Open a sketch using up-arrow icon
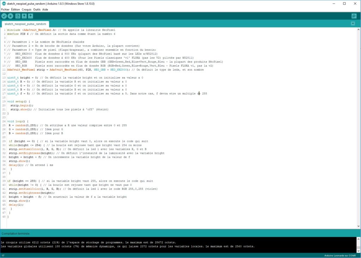Image resolution: width=361 pixels, height=258 pixels. pyautogui.click(x=24, y=16)
